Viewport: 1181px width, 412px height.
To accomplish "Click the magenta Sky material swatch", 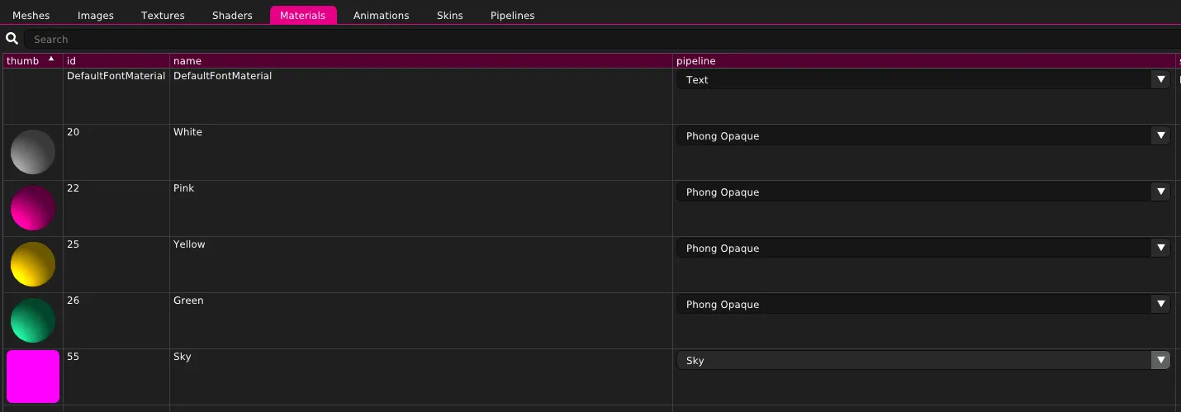I will [33, 376].
